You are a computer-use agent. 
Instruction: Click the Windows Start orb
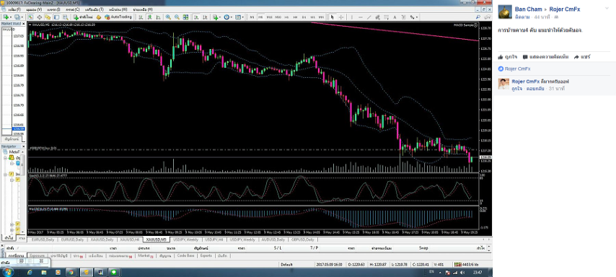[7, 272]
